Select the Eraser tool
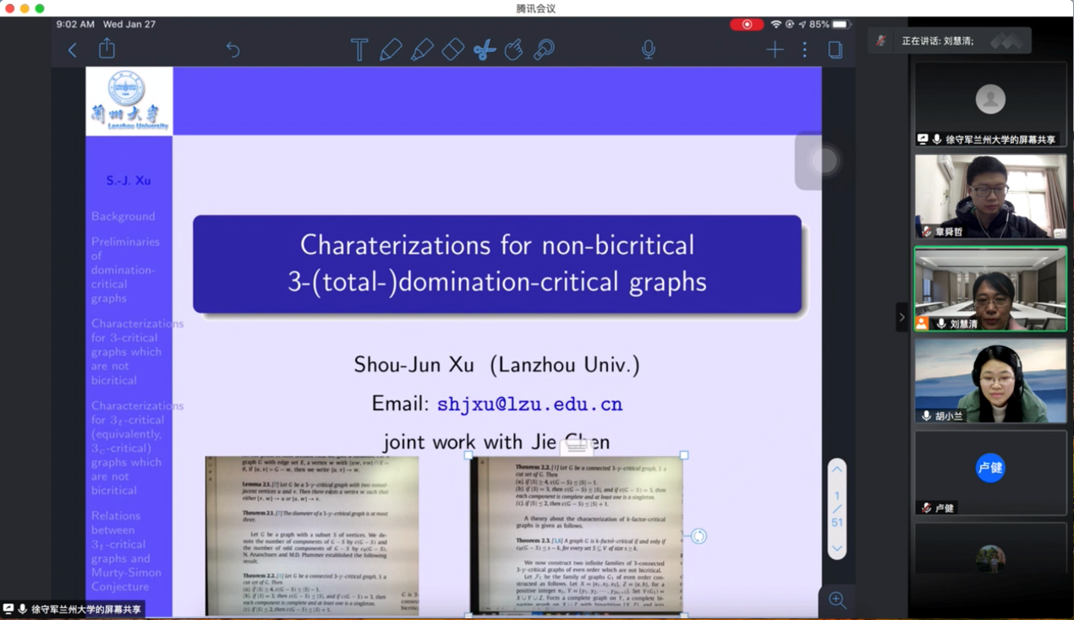 452,50
